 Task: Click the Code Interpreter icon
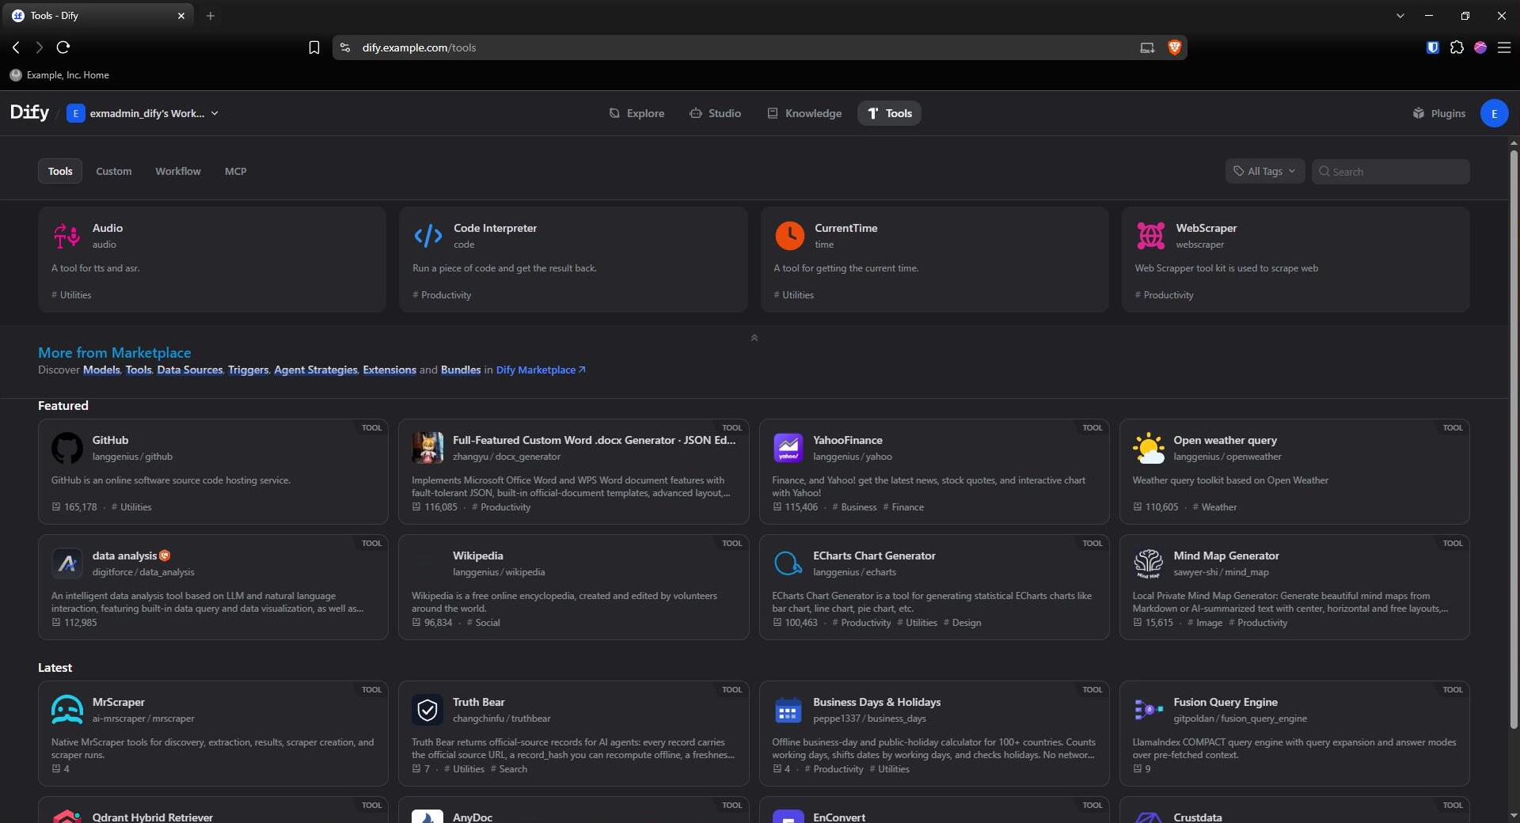click(x=428, y=236)
